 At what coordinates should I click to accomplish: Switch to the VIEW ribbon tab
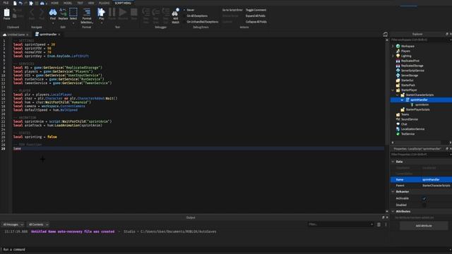pos(91,3)
